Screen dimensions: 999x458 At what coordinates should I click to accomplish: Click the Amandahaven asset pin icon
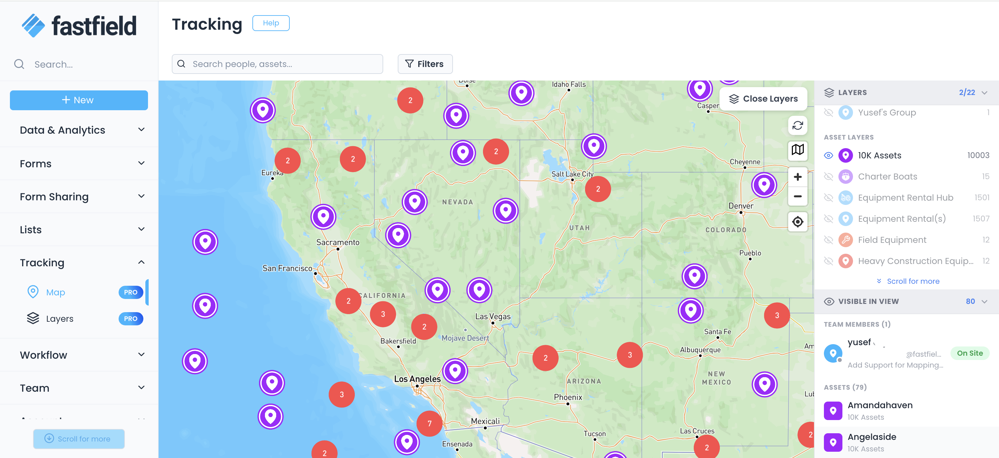[832, 410]
